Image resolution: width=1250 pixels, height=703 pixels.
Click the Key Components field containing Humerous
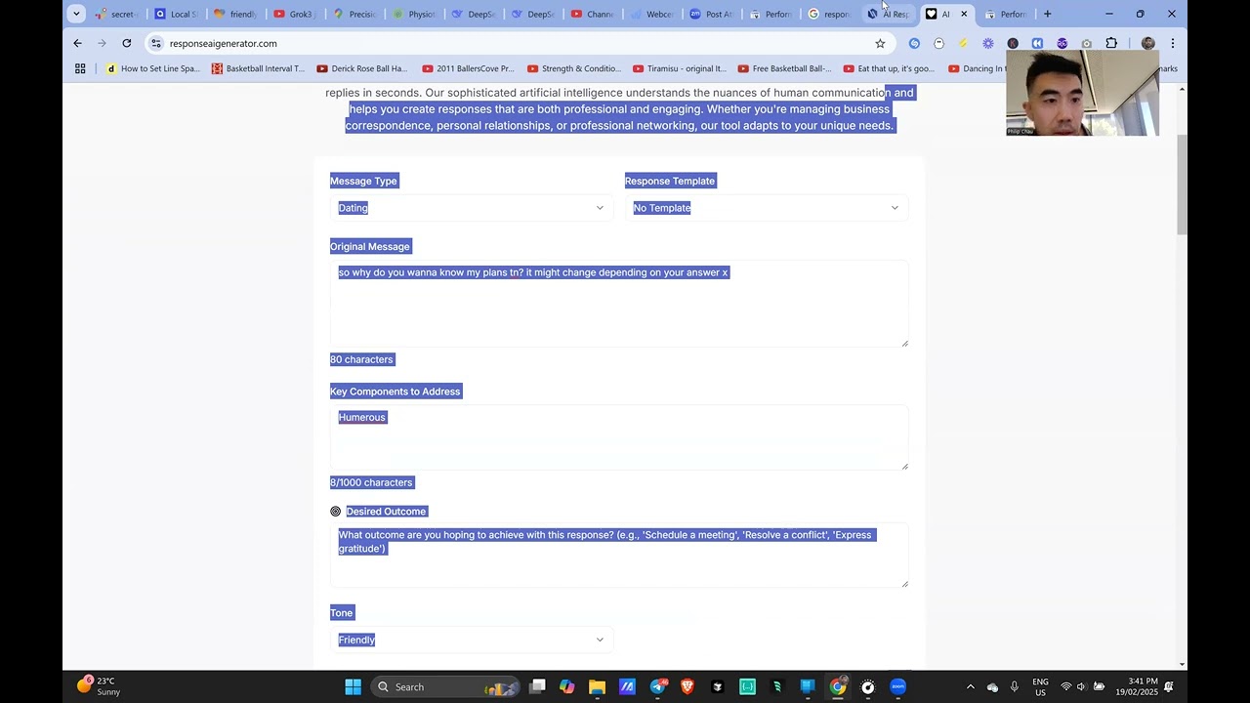619,437
